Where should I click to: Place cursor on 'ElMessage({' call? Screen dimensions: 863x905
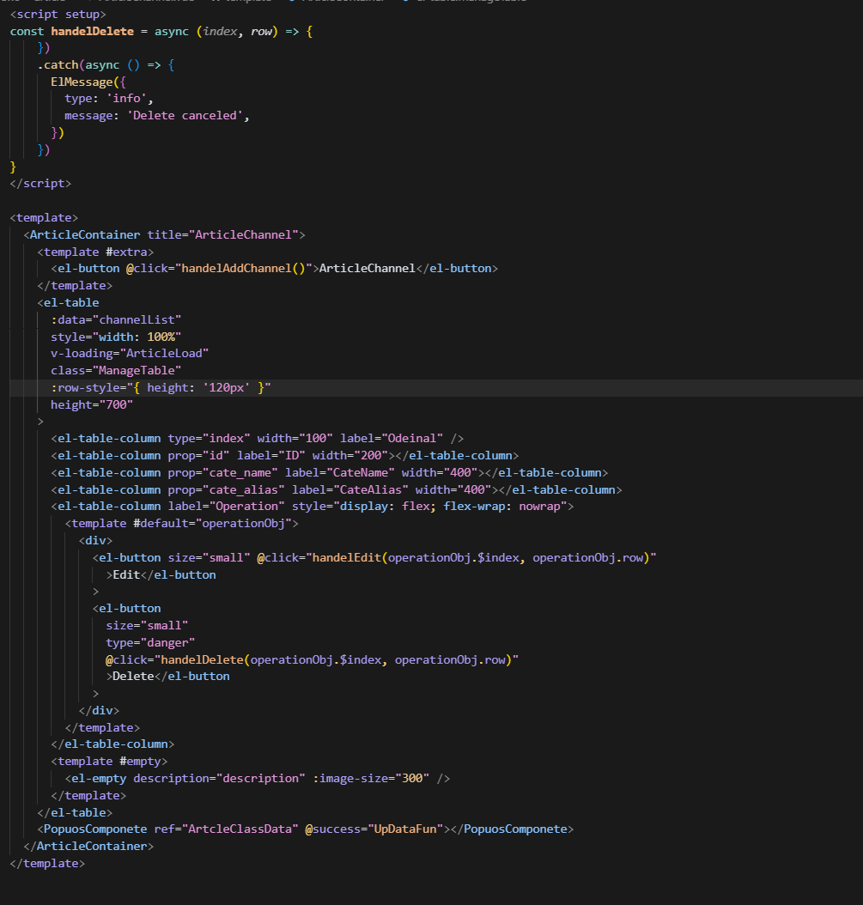tap(88, 82)
